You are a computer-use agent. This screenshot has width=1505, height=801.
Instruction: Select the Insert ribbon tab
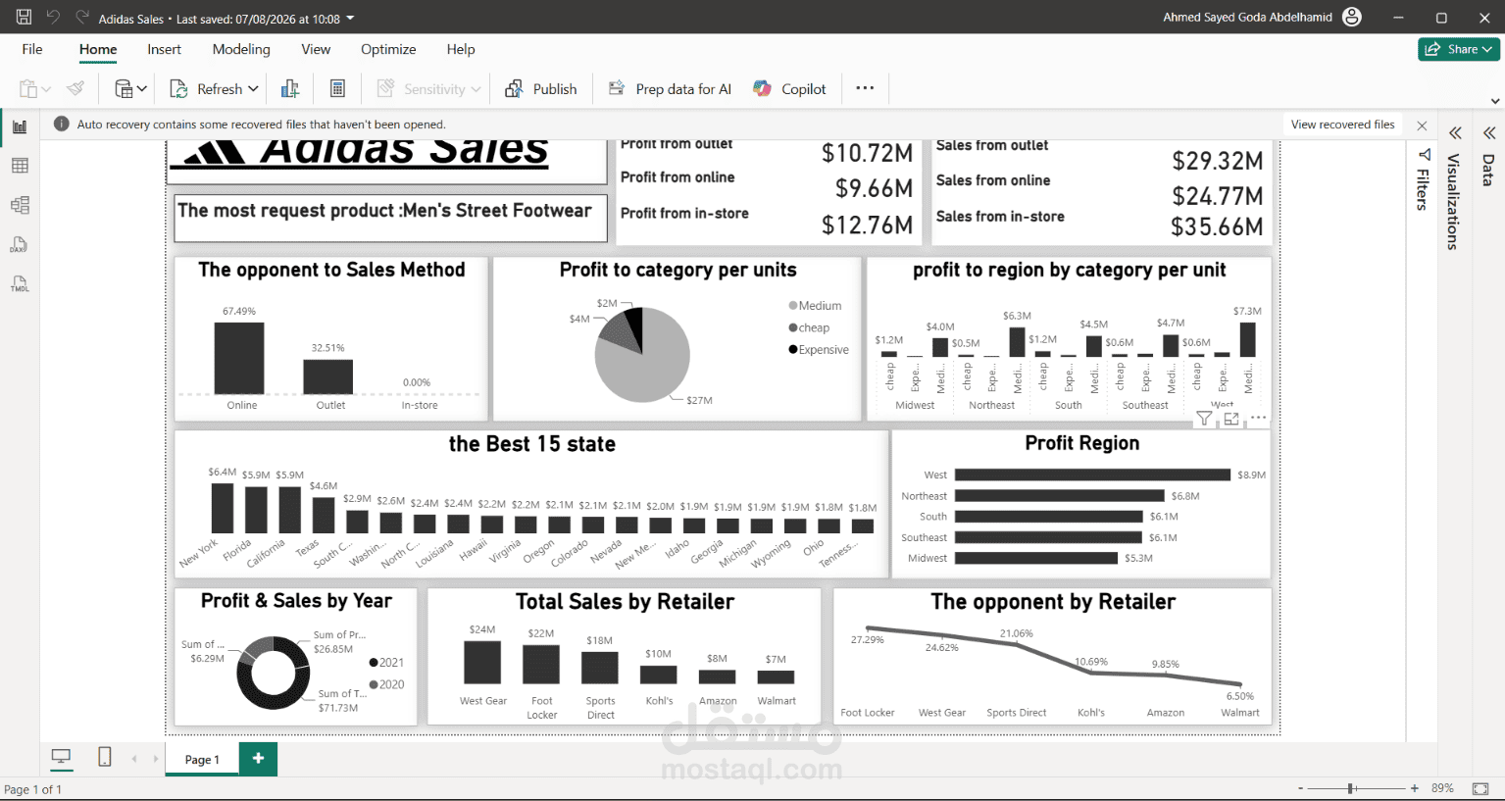(164, 49)
